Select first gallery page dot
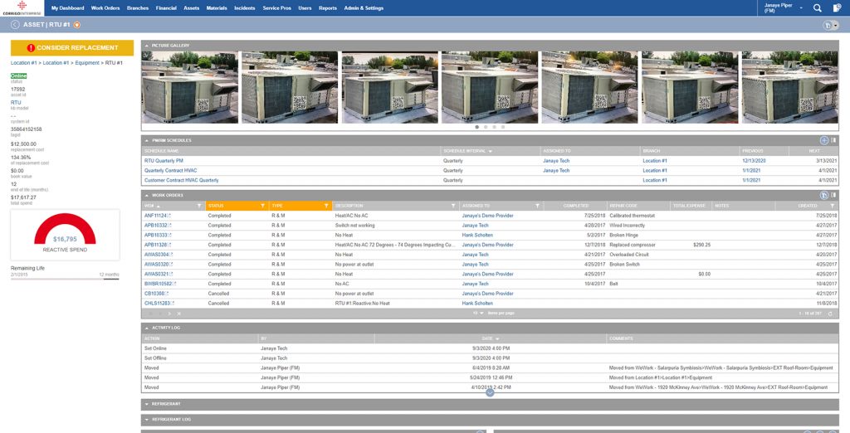The height and width of the screenshot is (433, 850). click(477, 128)
